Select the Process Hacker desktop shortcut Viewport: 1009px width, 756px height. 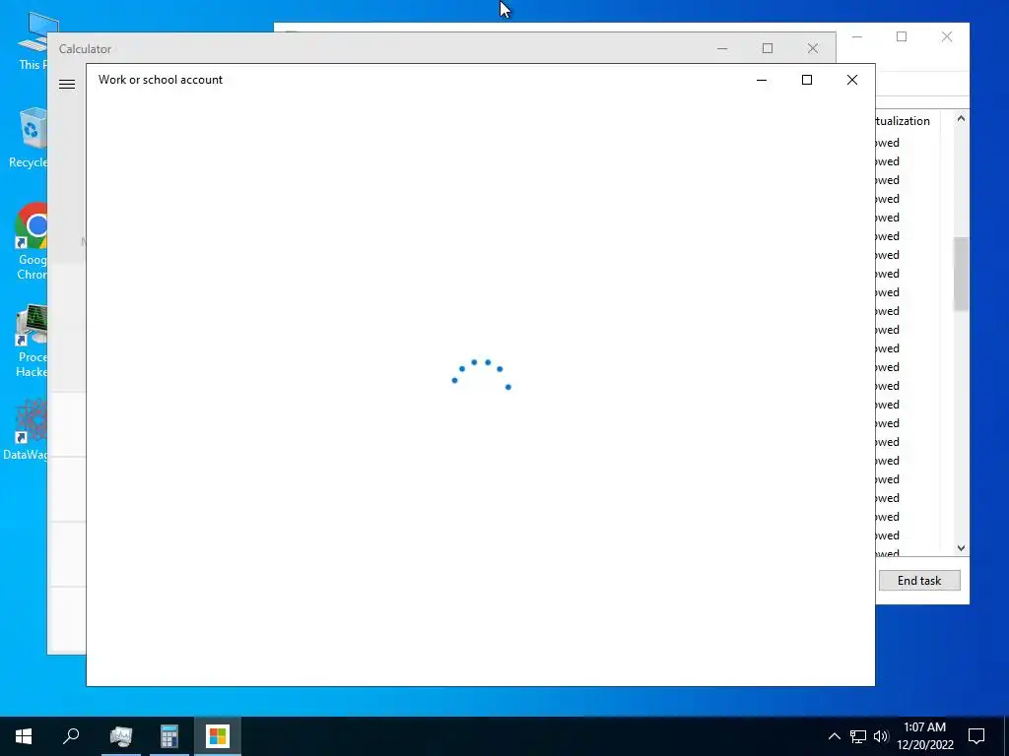31,341
